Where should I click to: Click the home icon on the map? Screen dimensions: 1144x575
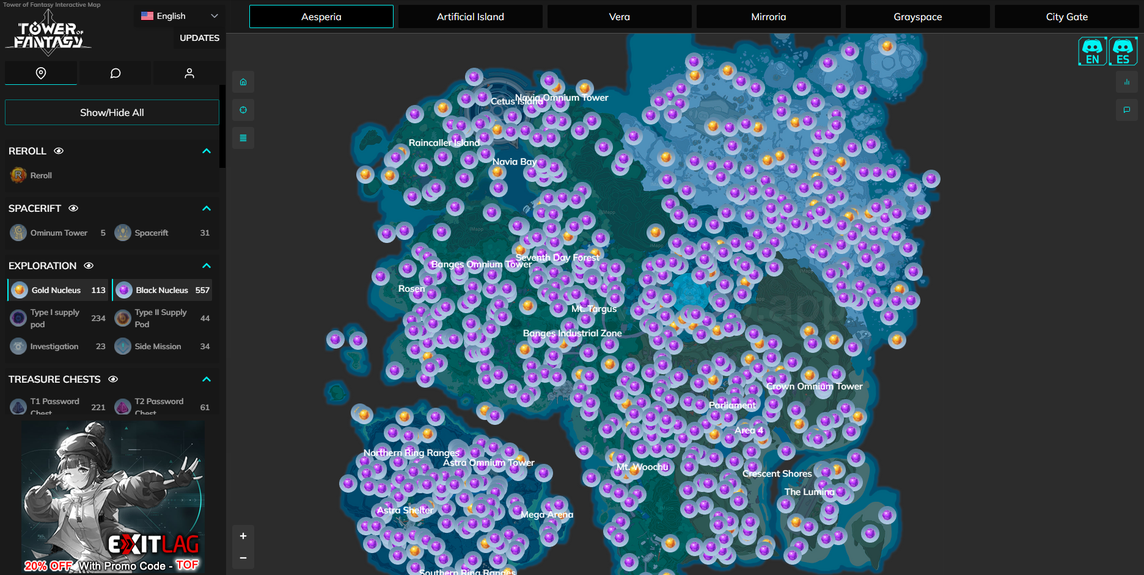[243, 82]
